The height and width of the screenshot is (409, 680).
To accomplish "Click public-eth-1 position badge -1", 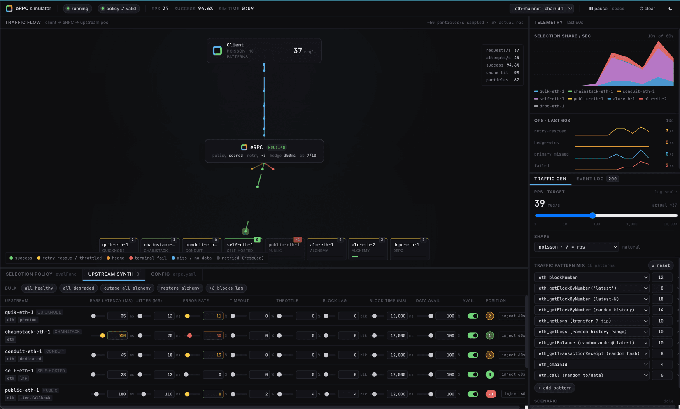I will coord(491,394).
